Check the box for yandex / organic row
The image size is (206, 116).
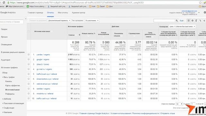29,54
